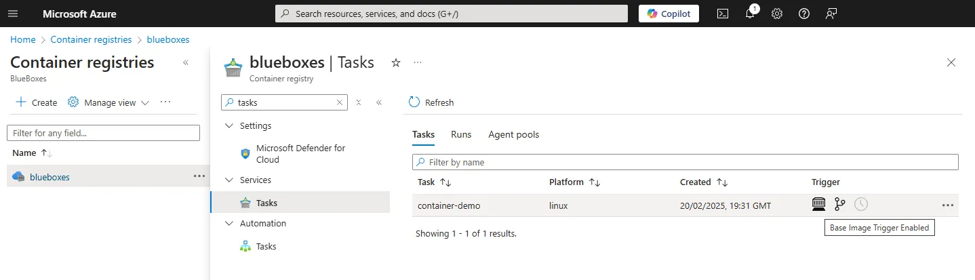Open Cloud Shell from the top bar
Image resolution: width=975 pixels, height=280 pixels.
723,14
